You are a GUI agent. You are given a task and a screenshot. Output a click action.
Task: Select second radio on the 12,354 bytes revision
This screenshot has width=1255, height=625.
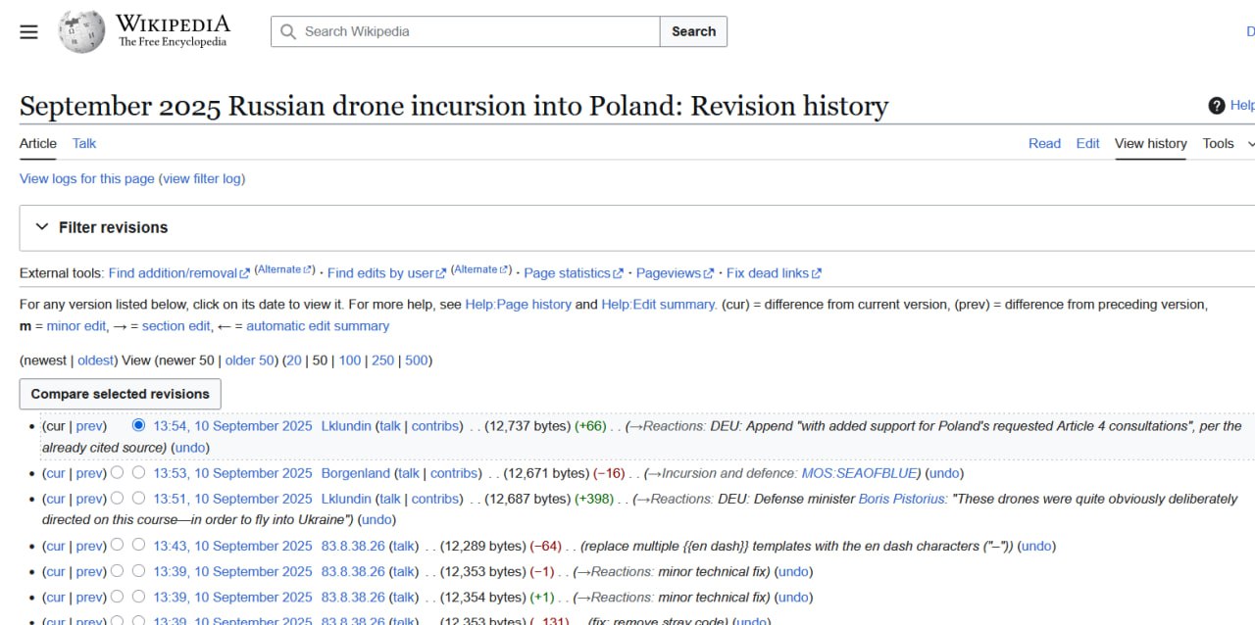tap(138, 597)
